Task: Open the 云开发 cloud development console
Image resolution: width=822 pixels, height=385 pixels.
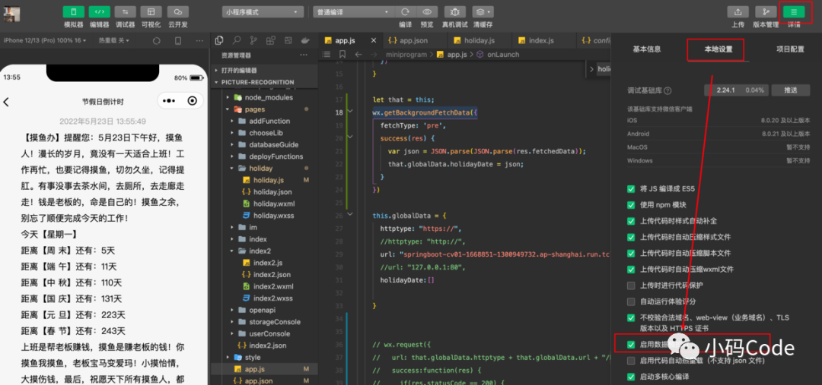Action: [x=177, y=12]
